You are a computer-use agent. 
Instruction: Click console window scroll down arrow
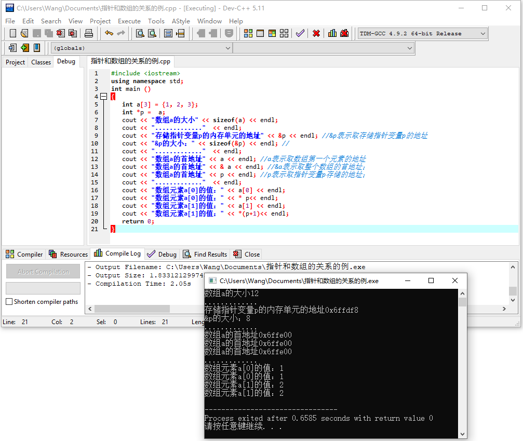(462, 434)
